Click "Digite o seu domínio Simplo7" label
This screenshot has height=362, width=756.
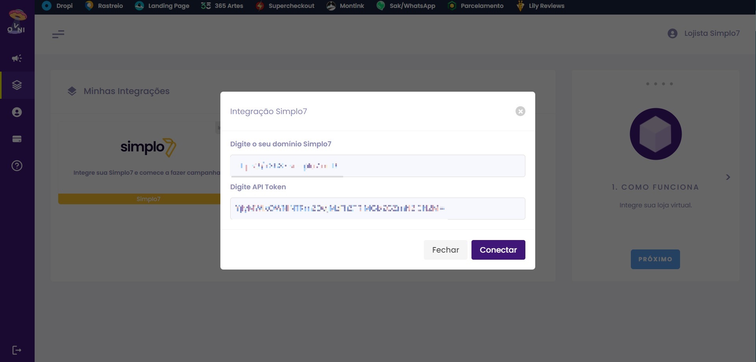281,144
